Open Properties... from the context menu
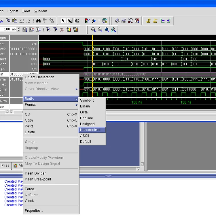The image size is (216, 216). coord(51,211)
